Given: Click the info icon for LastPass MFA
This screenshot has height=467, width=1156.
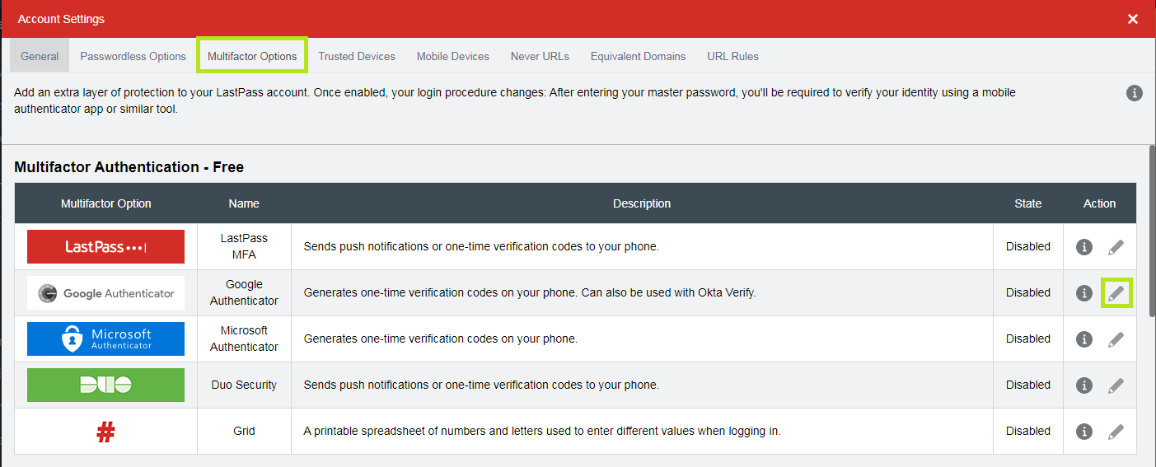Looking at the screenshot, I should pos(1084,247).
